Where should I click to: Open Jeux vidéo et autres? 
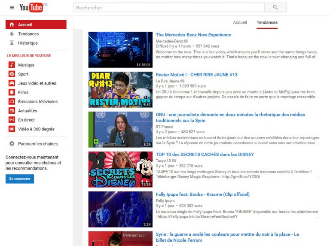click(37, 83)
